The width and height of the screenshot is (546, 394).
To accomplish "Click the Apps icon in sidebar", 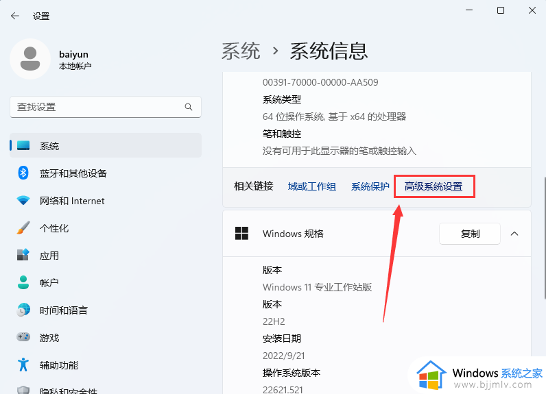I will [23, 255].
